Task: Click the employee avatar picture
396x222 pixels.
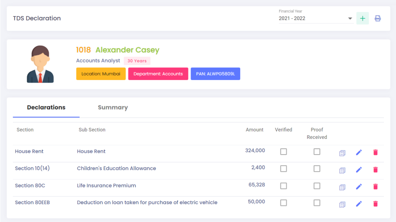Action: [x=40, y=64]
